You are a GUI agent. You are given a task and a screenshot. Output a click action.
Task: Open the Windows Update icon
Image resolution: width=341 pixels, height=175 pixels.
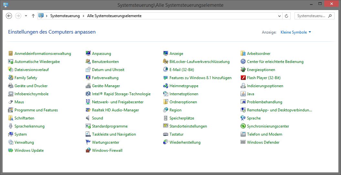pos(11,150)
